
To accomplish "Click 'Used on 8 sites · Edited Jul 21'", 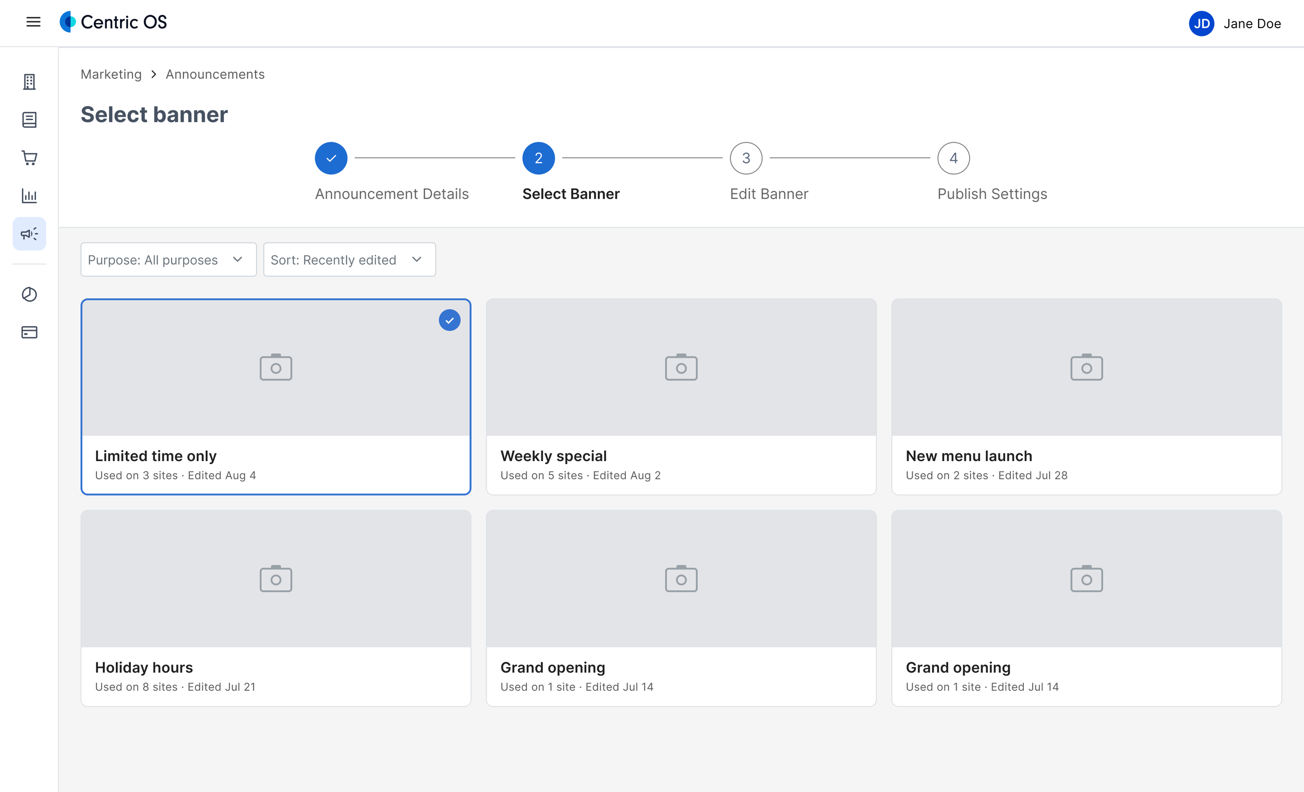I will tap(175, 687).
